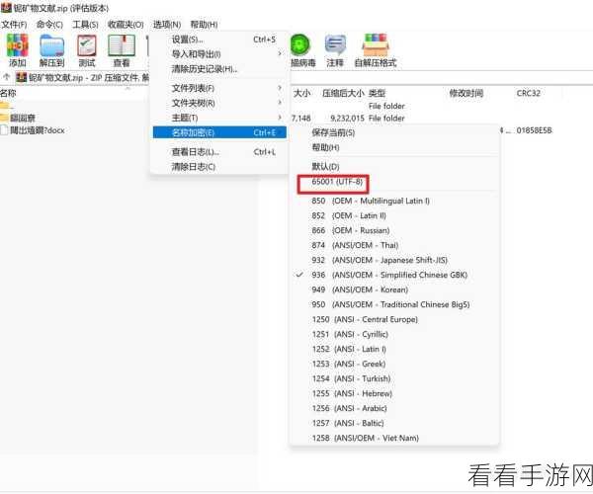Choose Settings (设置) Ctrl+S entry
Viewport: 593px width, 494px height.
coord(219,40)
